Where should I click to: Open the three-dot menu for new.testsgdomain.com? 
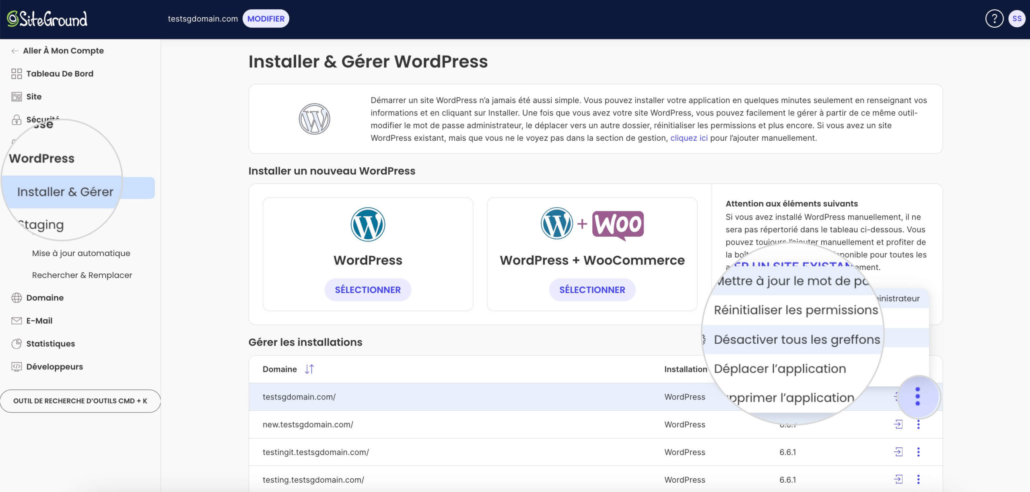tap(918, 424)
